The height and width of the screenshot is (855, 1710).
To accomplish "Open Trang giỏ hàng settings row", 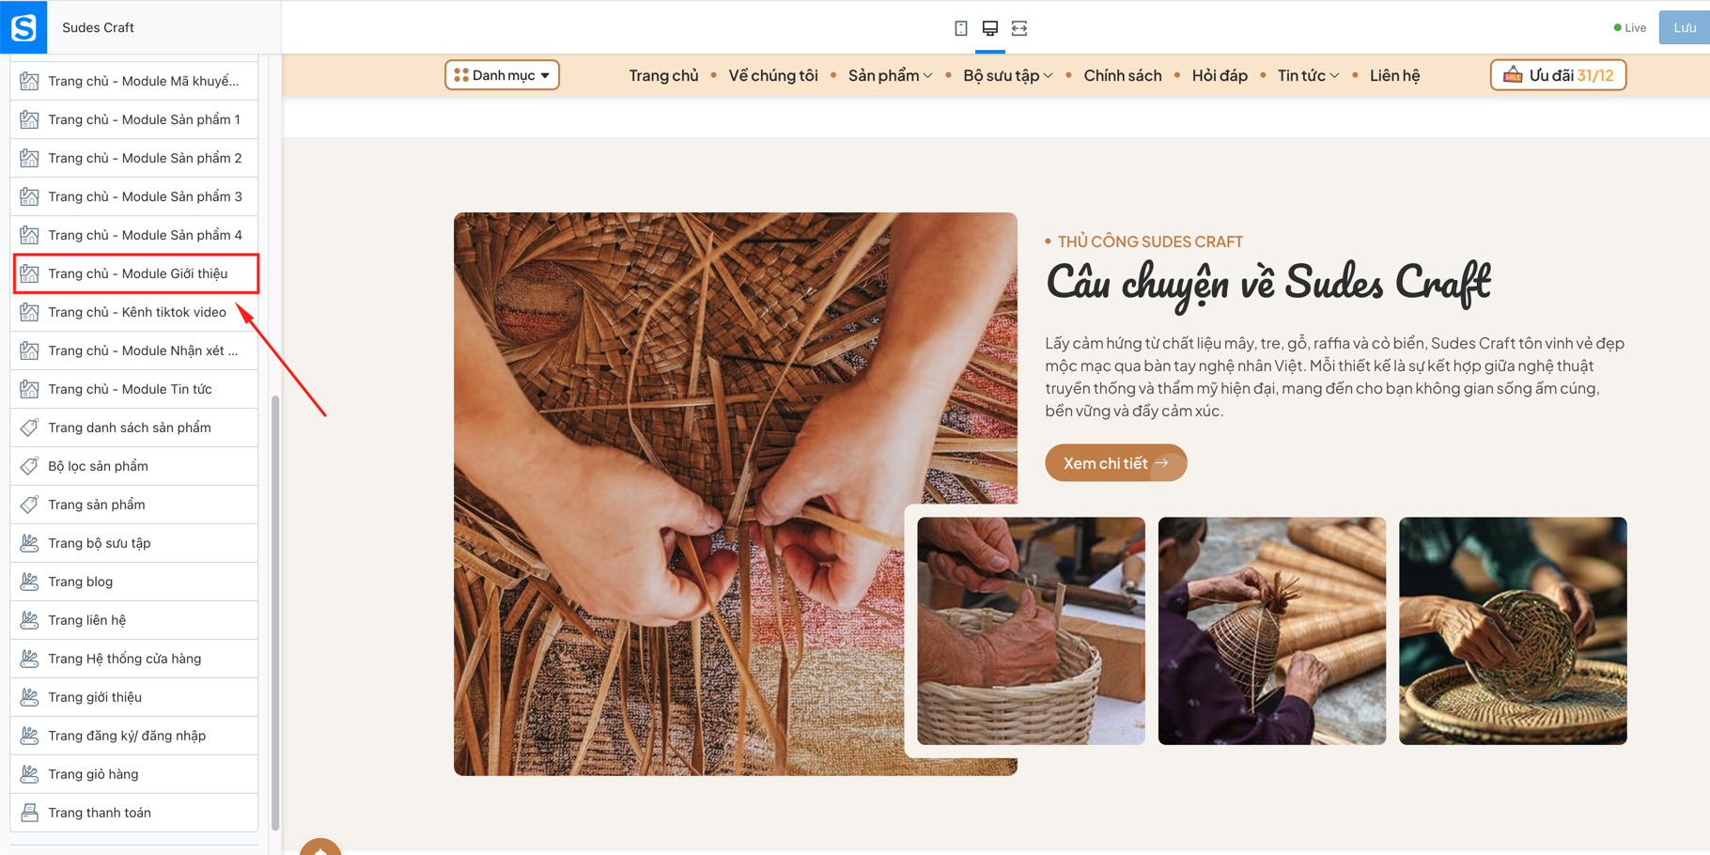I will 134,774.
